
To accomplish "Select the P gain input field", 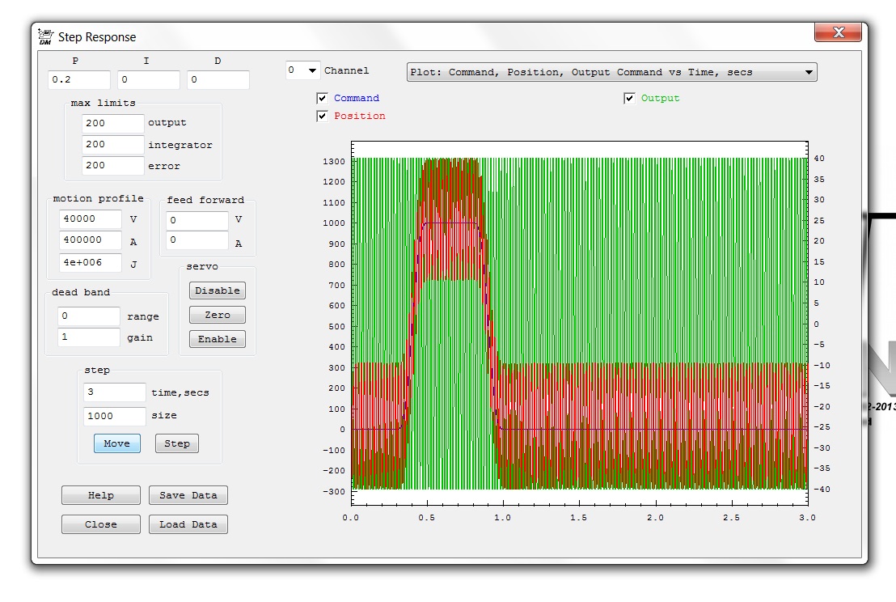I will [78, 80].
